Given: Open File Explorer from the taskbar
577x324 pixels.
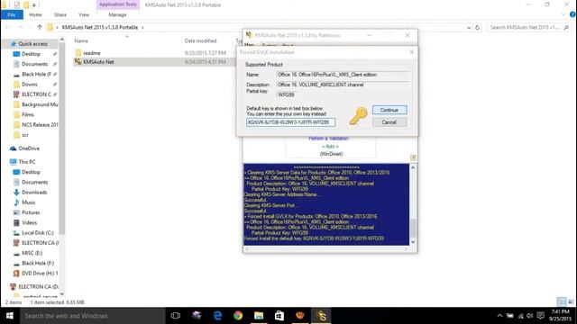Looking at the screenshot, I should click(259, 316).
